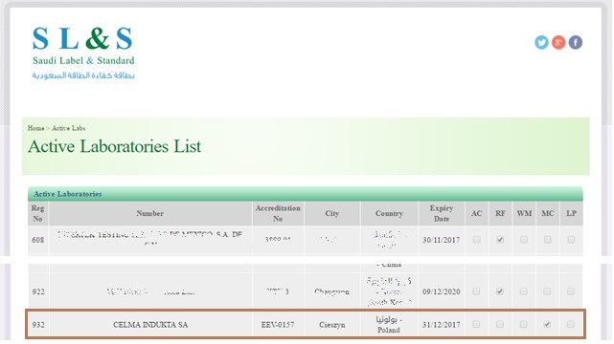Image resolution: width=614 pixels, height=344 pixels.
Task: Toggle LP checkbox for row 922
Action: pos(571,291)
